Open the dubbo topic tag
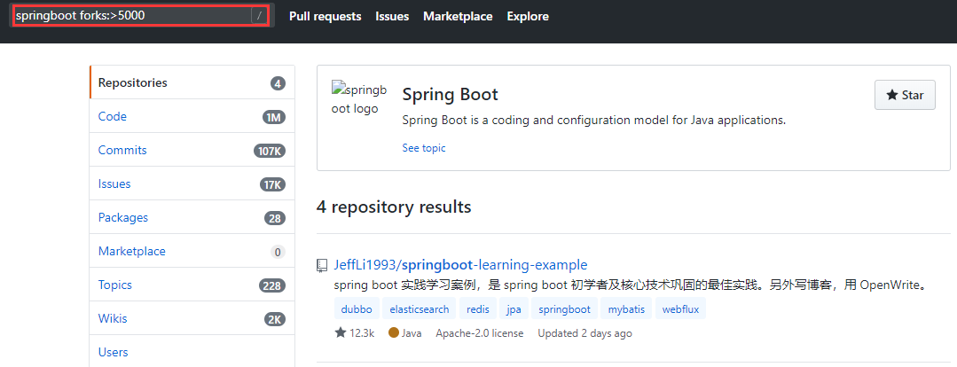957x367 pixels. pyautogui.click(x=357, y=309)
